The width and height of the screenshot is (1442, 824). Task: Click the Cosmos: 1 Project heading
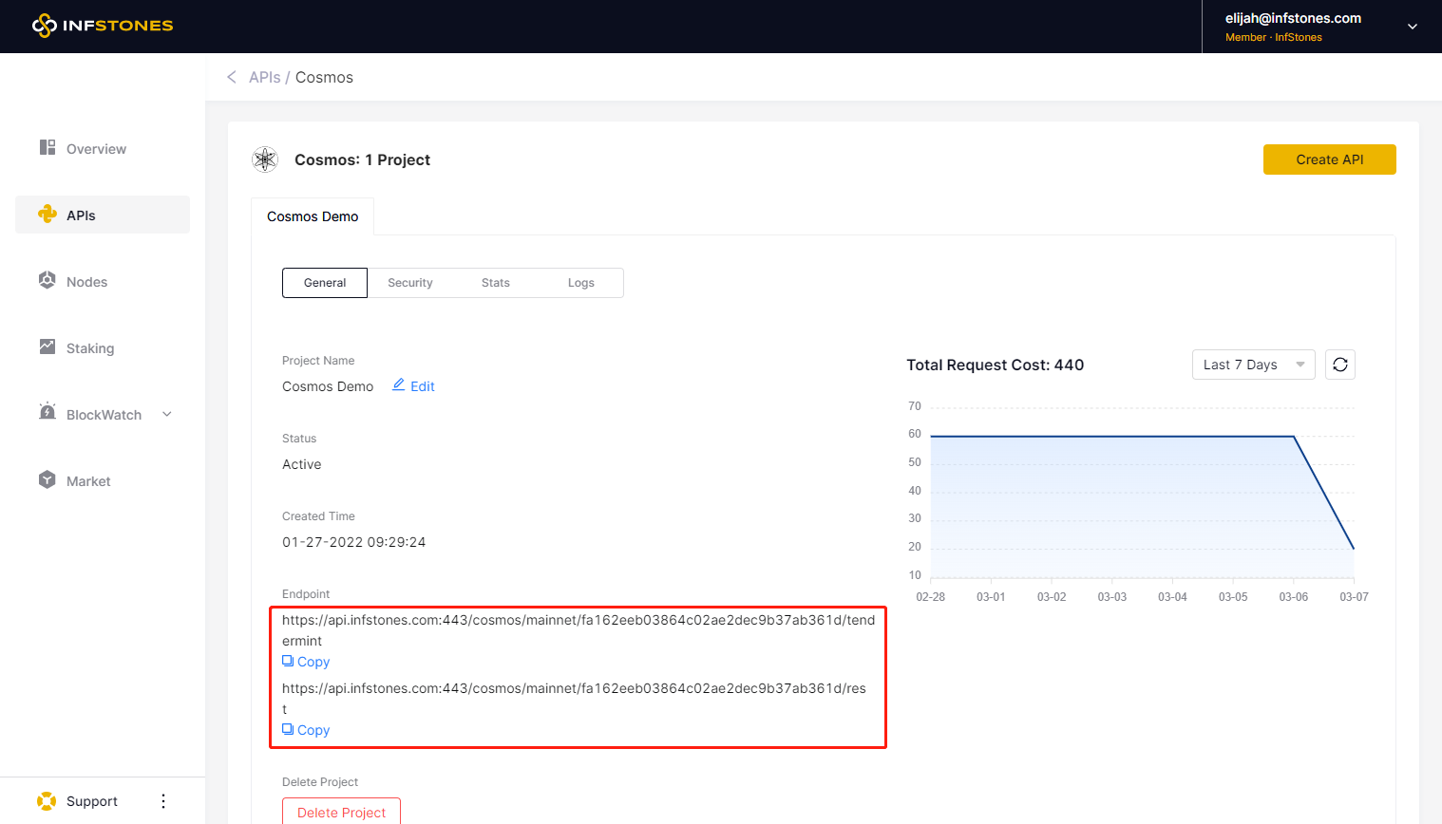pos(362,159)
